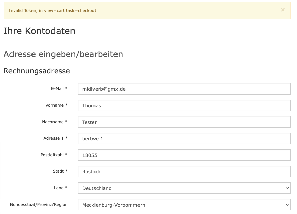
Task: Click the Land label
Action: click(60, 188)
